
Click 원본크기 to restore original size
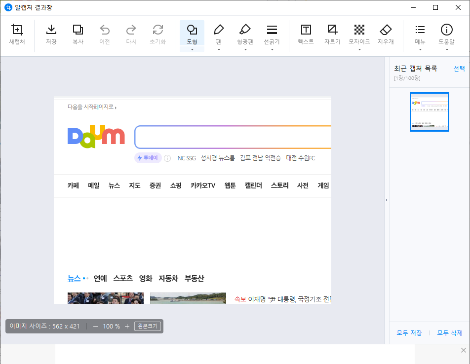pos(148,326)
